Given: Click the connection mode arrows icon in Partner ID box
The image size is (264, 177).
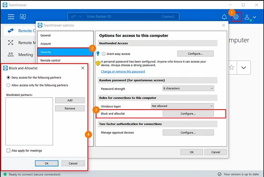Looking at the screenshot, I should pyautogui.click(x=73, y=17).
